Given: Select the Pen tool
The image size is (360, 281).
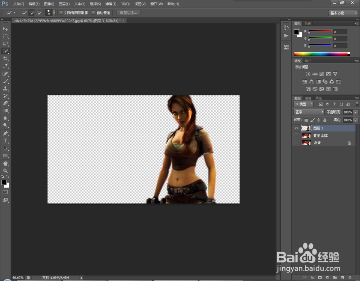Looking at the screenshot, I should click(x=5, y=133).
